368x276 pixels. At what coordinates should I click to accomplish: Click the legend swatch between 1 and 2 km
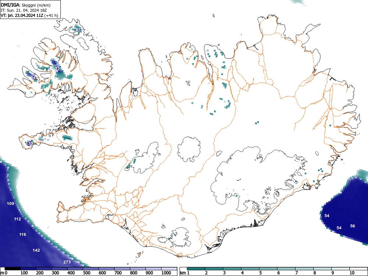pyautogui.click(x=196, y=269)
